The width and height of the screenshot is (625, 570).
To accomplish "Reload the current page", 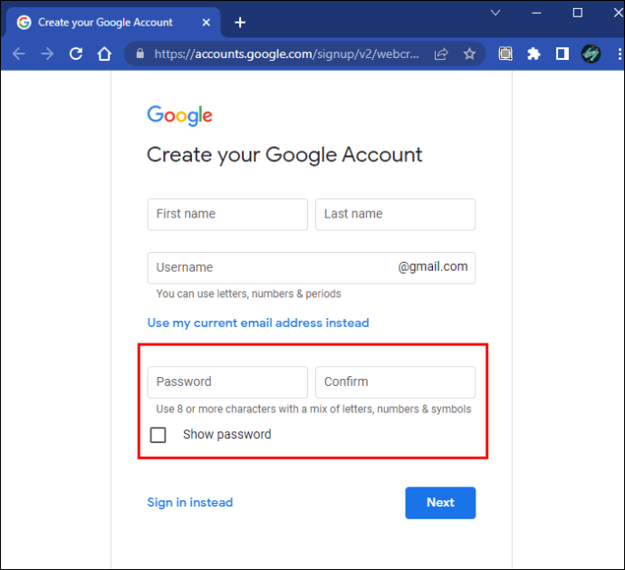I will tap(76, 54).
